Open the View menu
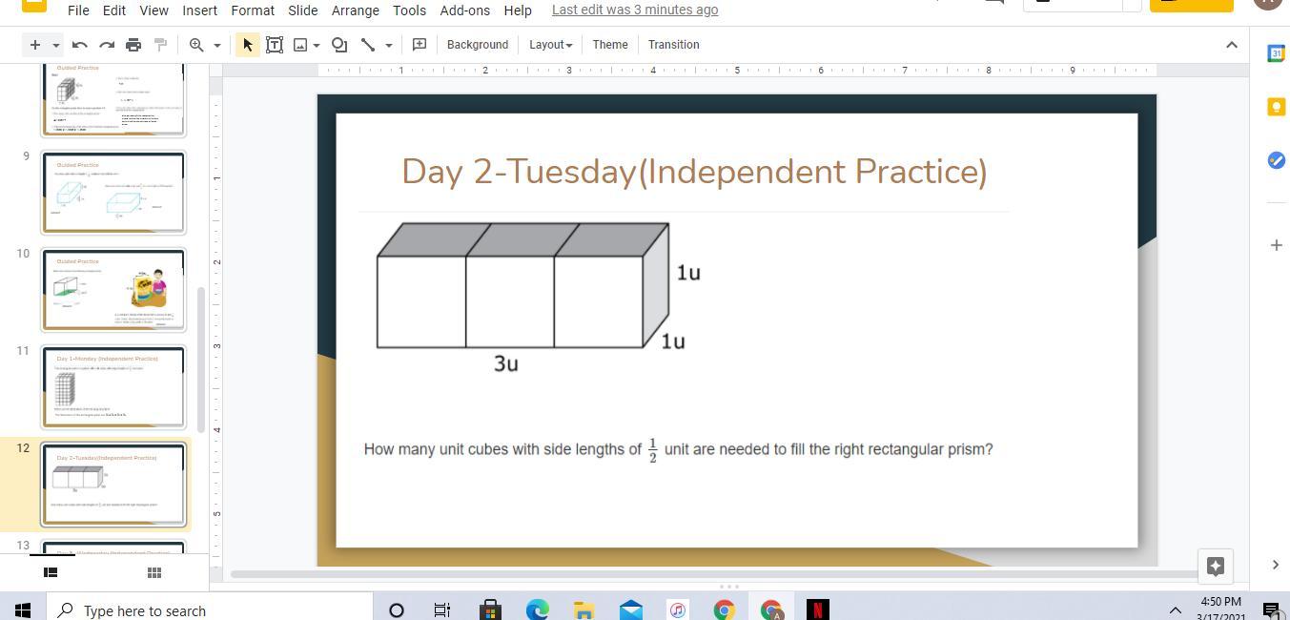The height and width of the screenshot is (620, 1290). point(154,10)
